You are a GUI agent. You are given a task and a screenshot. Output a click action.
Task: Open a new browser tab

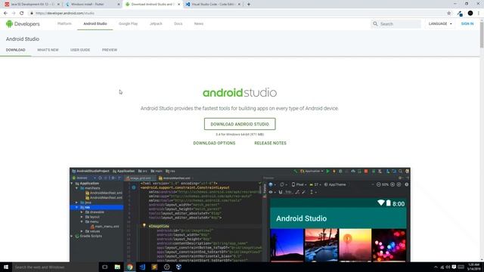(x=249, y=5)
